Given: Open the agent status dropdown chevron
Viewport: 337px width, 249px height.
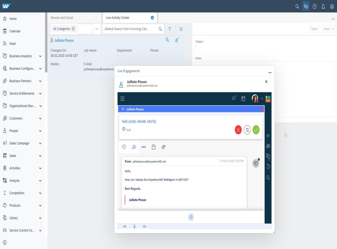Looking at the screenshot, I should [262, 99].
